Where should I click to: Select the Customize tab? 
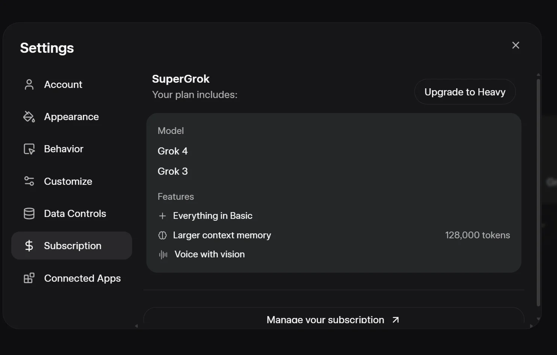click(68, 181)
